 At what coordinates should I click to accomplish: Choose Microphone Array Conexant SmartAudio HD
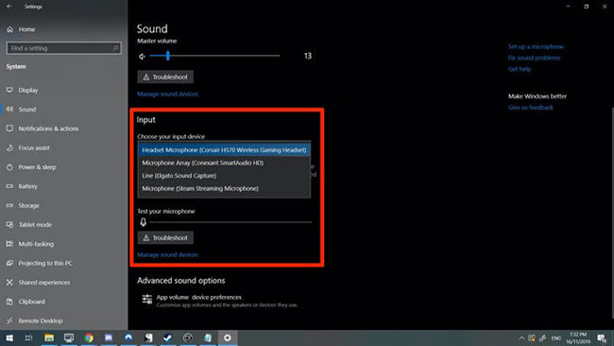pos(224,163)
